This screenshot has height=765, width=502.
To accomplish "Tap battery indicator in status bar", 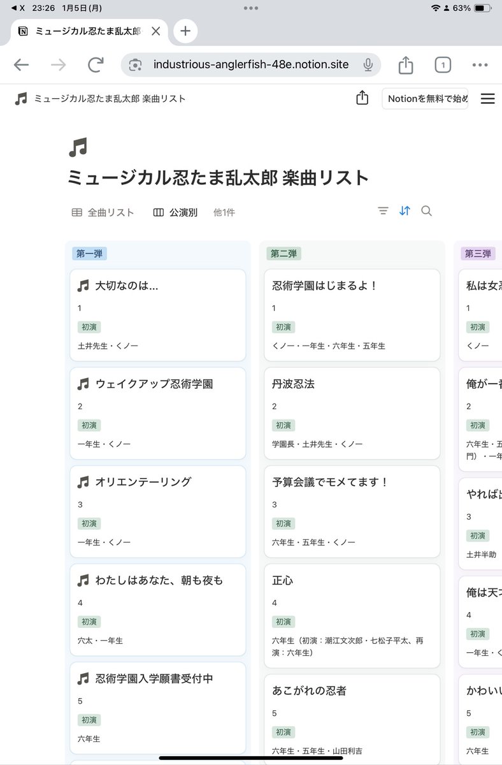I will [482, 8].
